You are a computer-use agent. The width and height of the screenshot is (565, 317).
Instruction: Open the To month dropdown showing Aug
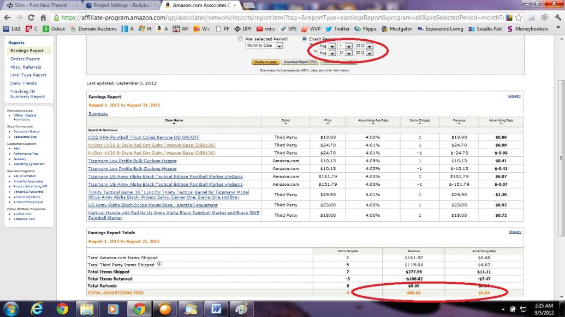tap(327, 53)
